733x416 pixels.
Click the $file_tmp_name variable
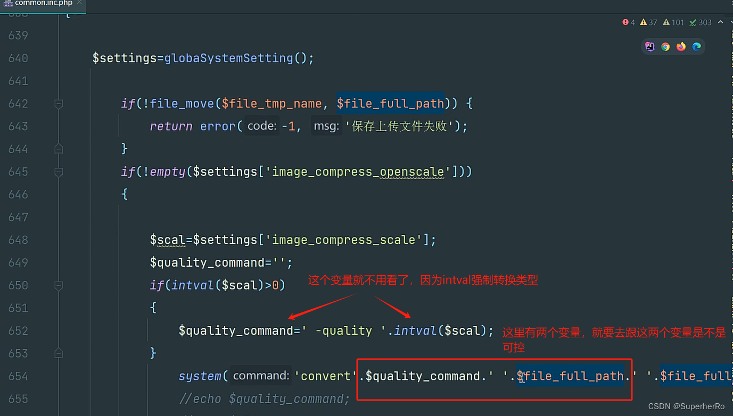(x=271, y=104)
